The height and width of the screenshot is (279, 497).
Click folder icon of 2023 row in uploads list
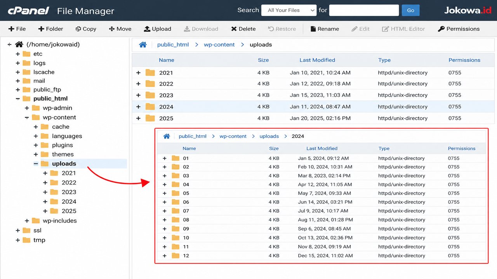(150, 95)
